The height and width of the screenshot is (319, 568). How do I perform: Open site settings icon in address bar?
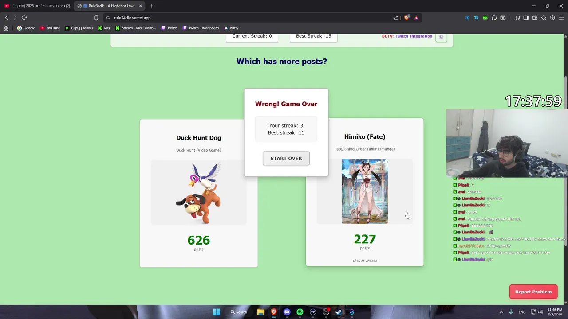[107, 18]
